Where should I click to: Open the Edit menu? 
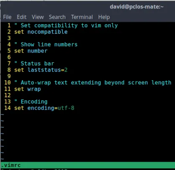(x=22, y=17)
